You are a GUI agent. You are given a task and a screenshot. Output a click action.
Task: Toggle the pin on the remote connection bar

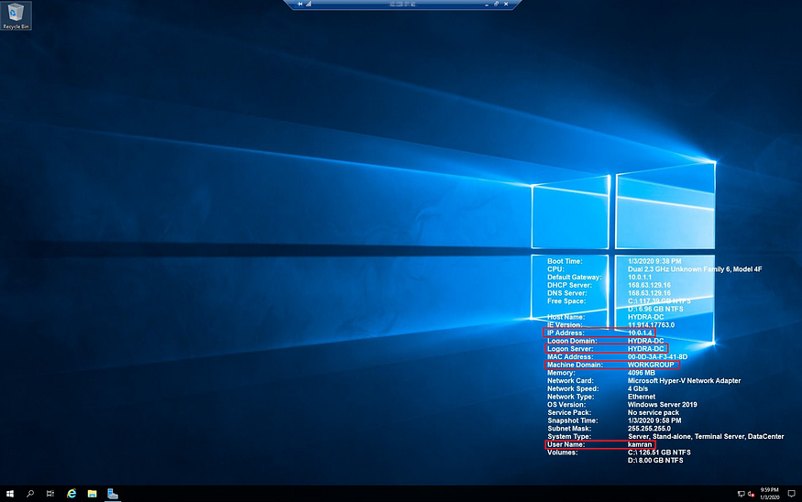click(299, 5)
